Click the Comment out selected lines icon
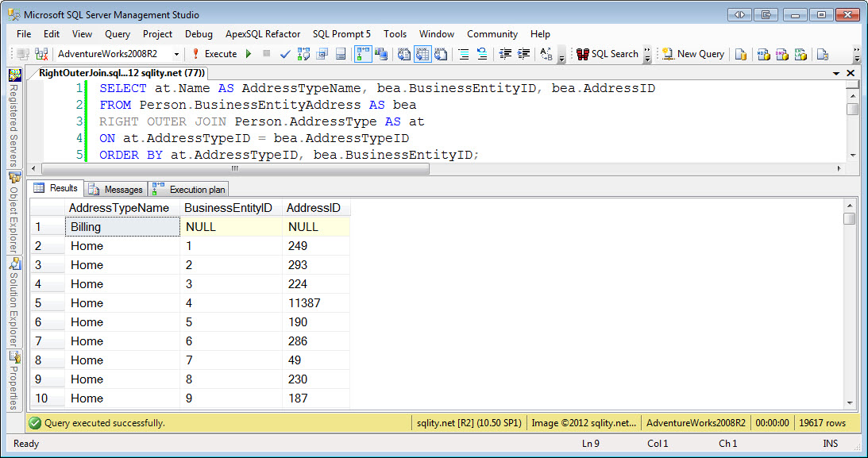 [464, 54]
